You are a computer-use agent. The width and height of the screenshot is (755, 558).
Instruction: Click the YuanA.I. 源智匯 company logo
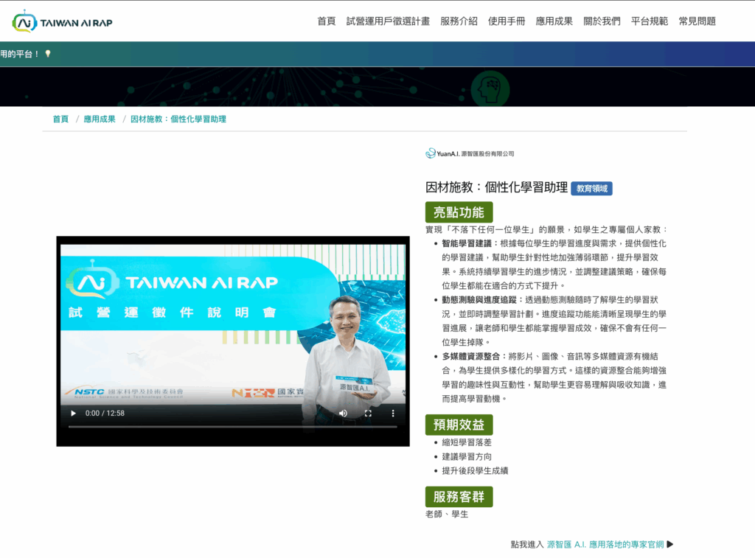470,153
